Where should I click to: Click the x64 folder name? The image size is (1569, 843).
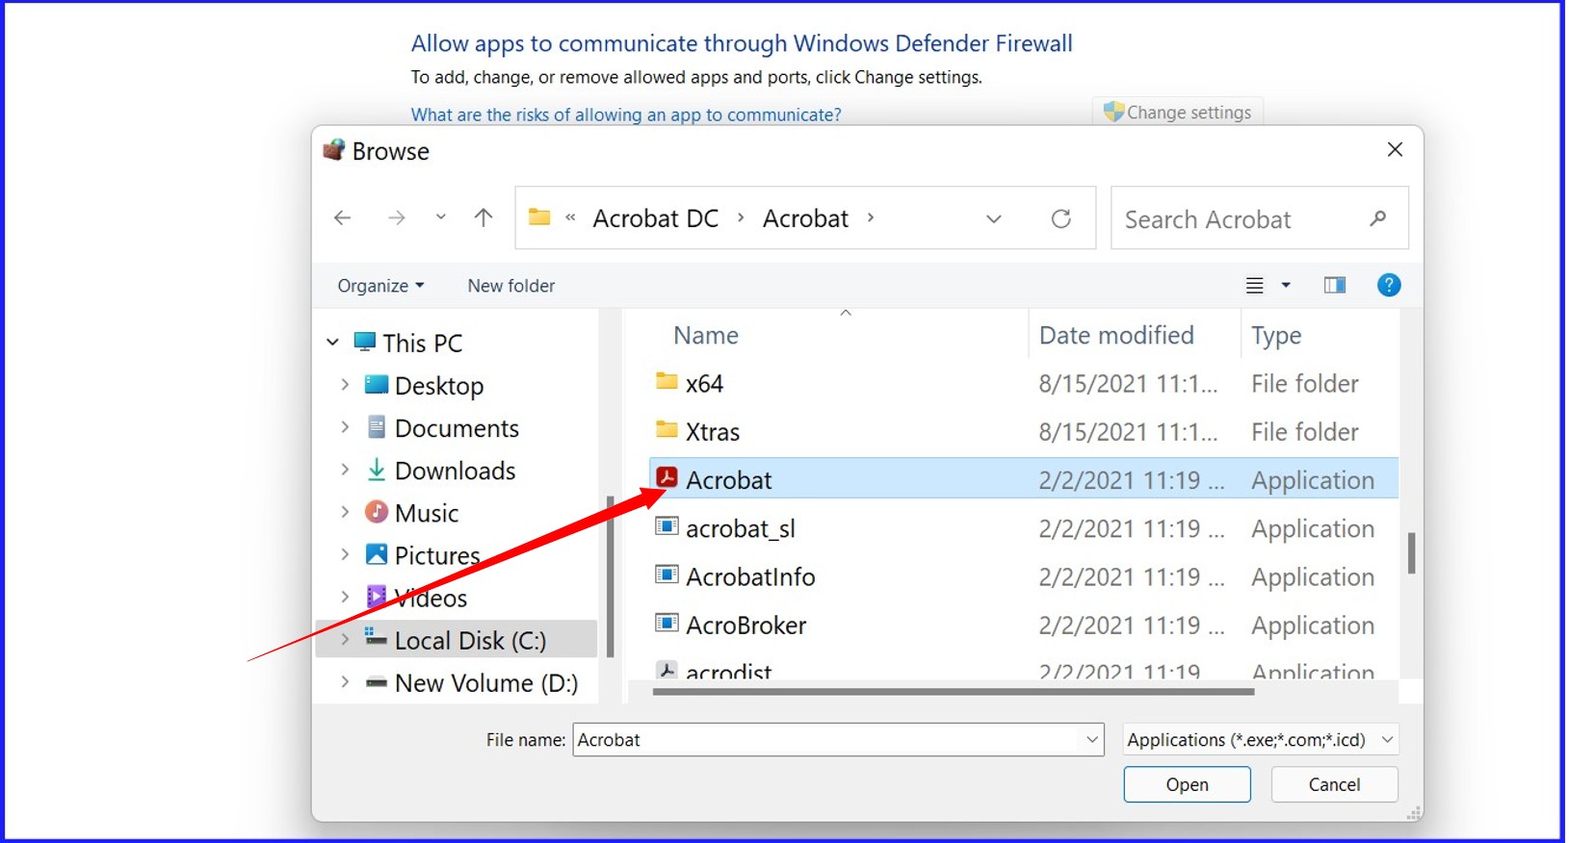704,383
